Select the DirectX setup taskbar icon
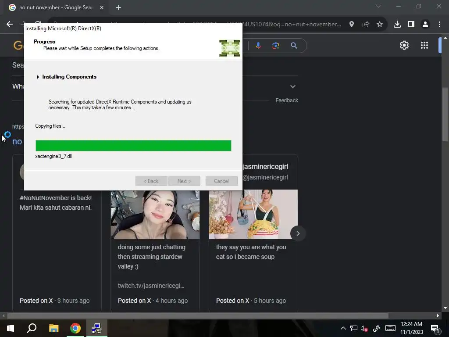The height and width of the screenshot is (337, 449). (x=97, y=328)
